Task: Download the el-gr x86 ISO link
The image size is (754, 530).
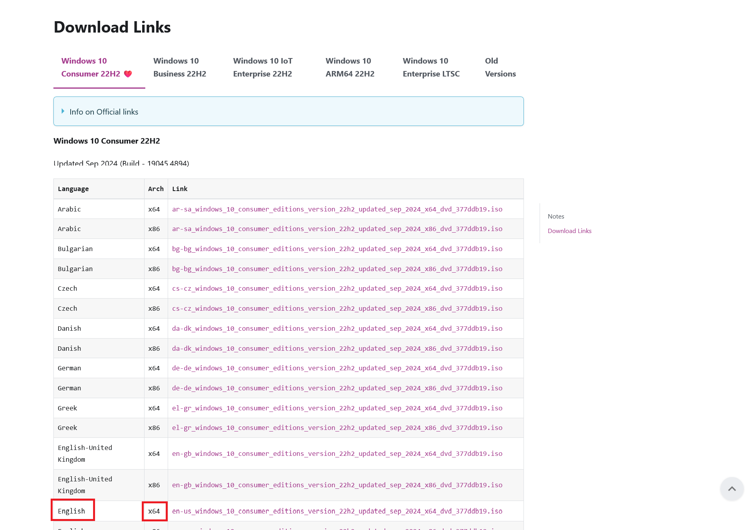Action: [337, 428]
